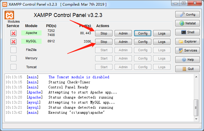Uninstall the Apache service with its red X
This screenshot has height=131, width=204.
[x=13, y=33]
